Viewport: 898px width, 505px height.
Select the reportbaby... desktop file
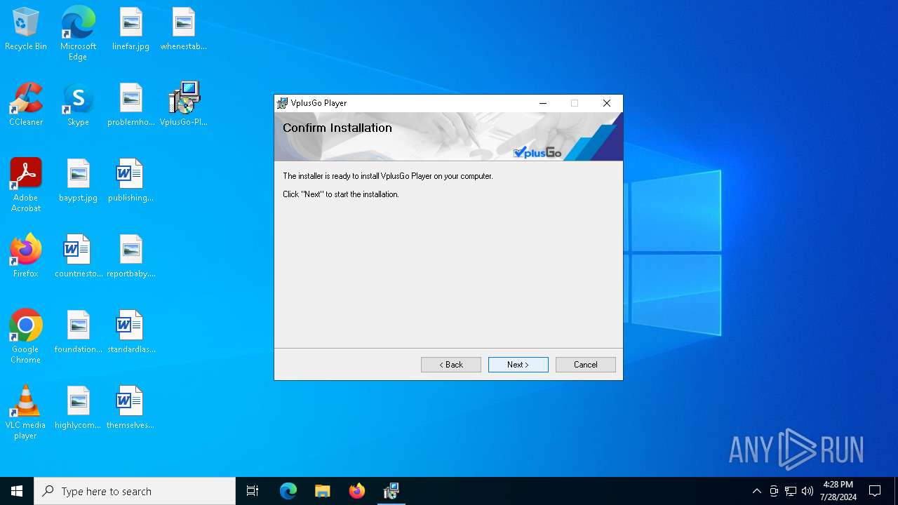(130, 257)
